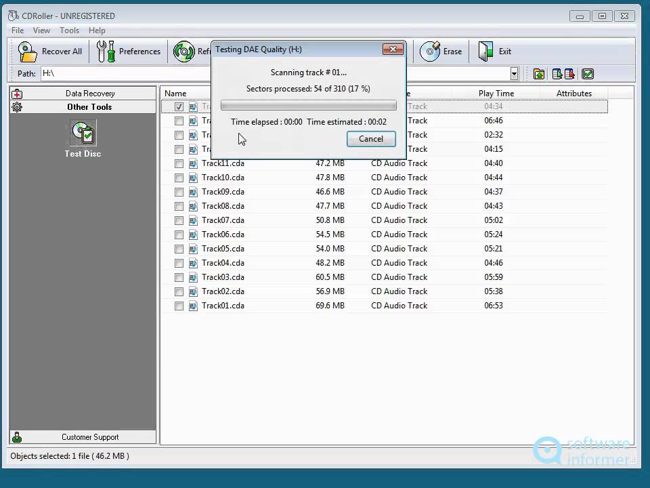Toggle the Track05.cda checkbox
This screenshot has width=650, height=488.
tap(179, 249)
